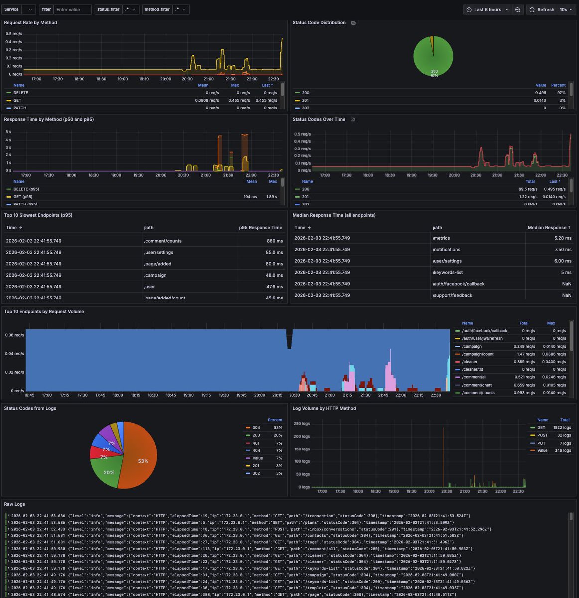Open the Status Codes Over Time panel description icon
This screenshot has width=579, height=598.
click(x=353, y=120)
